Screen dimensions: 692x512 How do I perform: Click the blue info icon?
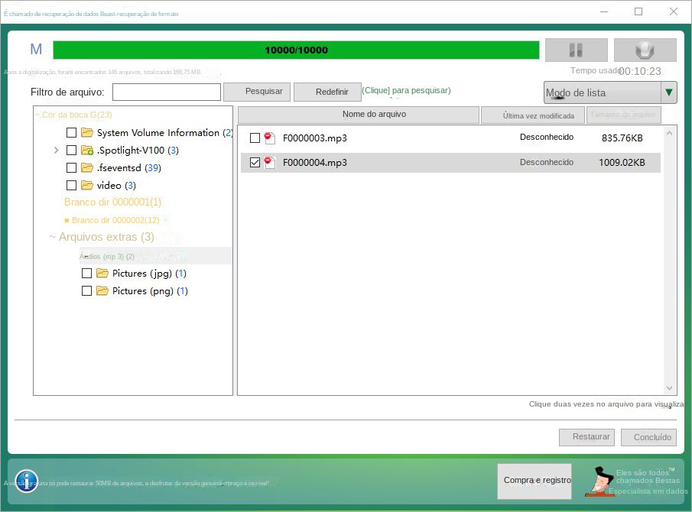(x=26, y=481)
